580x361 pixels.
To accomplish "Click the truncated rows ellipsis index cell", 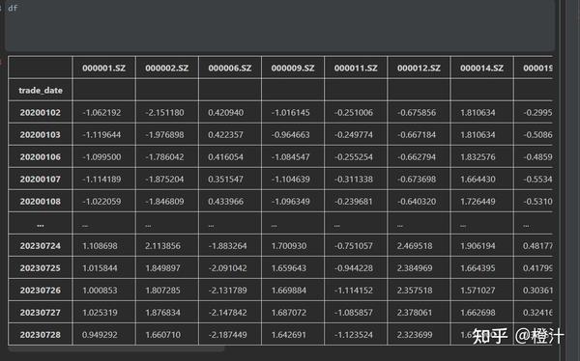I will (x=41, y=224).
